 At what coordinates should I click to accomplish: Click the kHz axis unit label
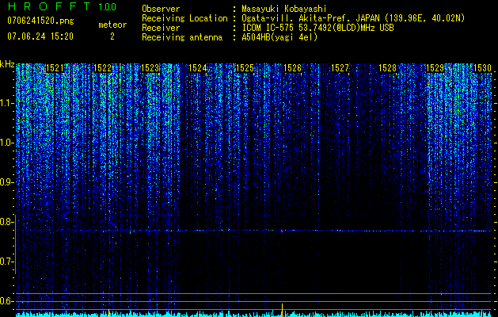click(7, 65)
